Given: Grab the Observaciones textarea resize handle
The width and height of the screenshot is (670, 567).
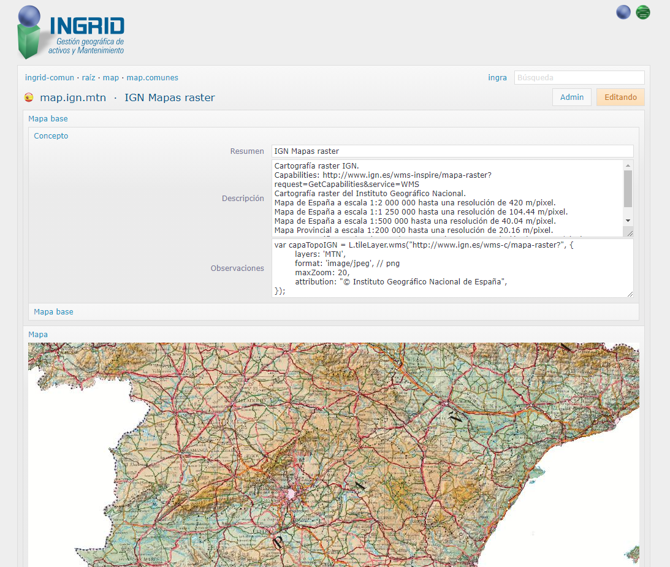Looking at the screenshot, I should [x=630, y=294].
